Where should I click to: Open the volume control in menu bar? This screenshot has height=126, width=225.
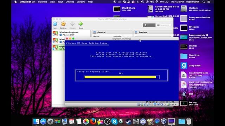tap(152, 2)
